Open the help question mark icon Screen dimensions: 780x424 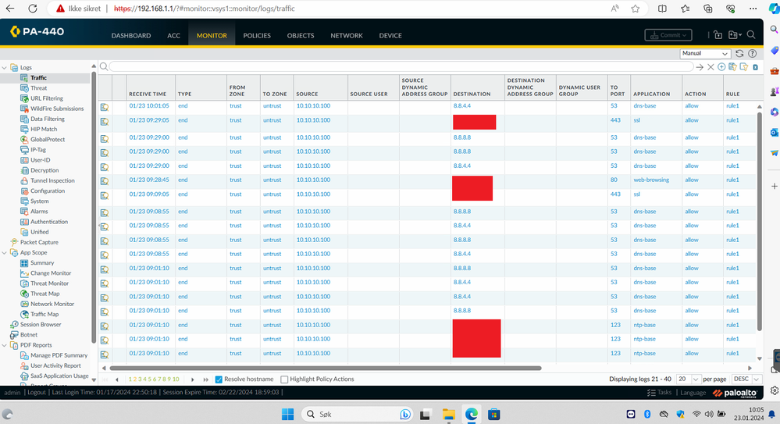[x=752, y=54]
